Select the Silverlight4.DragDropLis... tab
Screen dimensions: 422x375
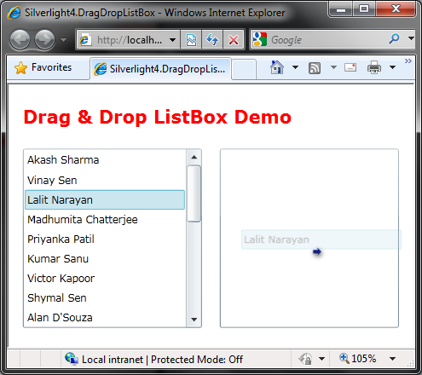pos(160,69)
